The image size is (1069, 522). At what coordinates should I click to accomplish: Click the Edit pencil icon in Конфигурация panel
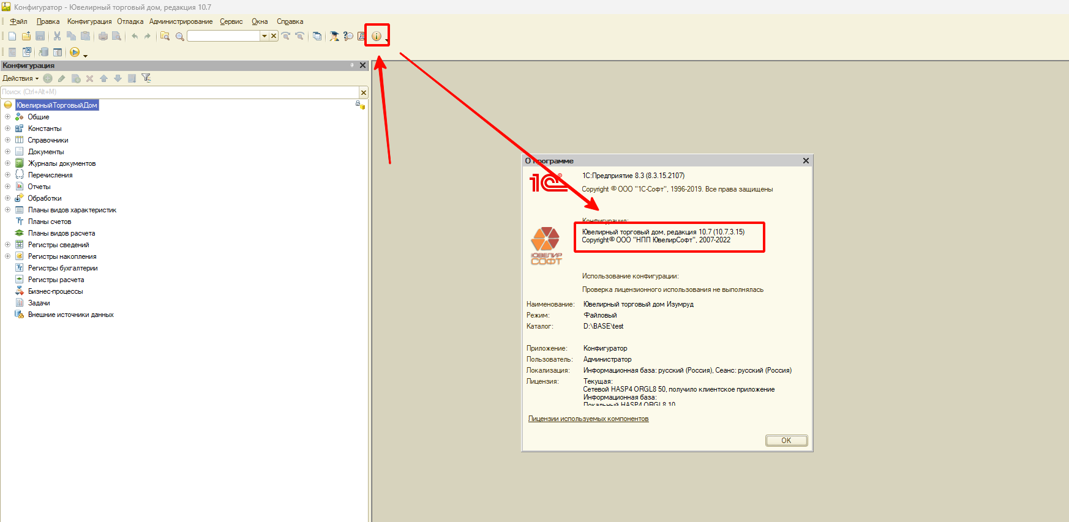pyautogui.click(x=61, y=78)
